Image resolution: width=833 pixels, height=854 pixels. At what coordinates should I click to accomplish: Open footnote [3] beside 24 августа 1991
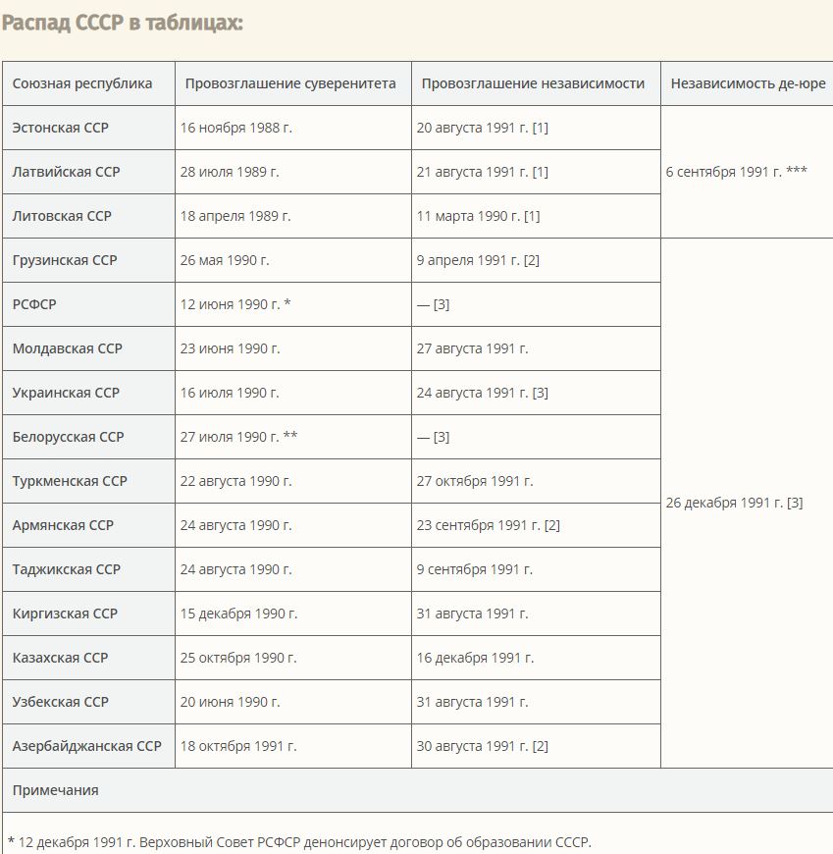540,392
